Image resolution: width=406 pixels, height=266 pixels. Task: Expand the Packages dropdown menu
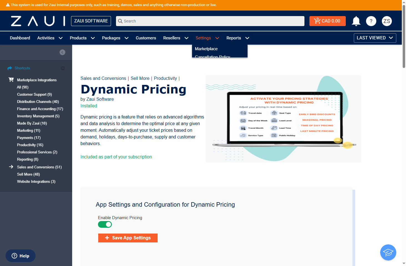pos(127,38)
